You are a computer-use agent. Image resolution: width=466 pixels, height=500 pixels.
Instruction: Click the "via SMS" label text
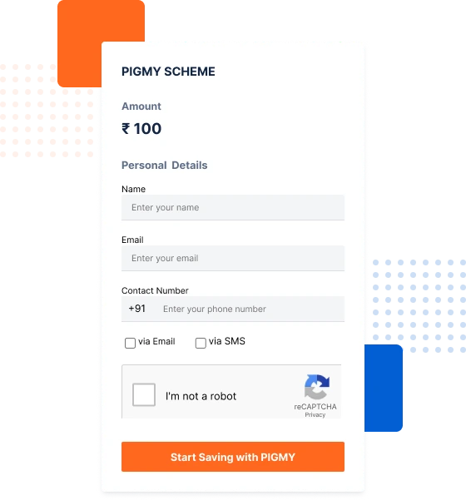pos(227,341)
